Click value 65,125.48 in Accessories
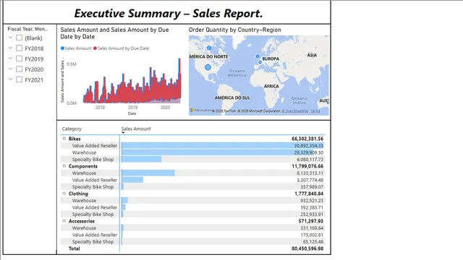Viewport: 463px width, 260px height. pos(313,241)
